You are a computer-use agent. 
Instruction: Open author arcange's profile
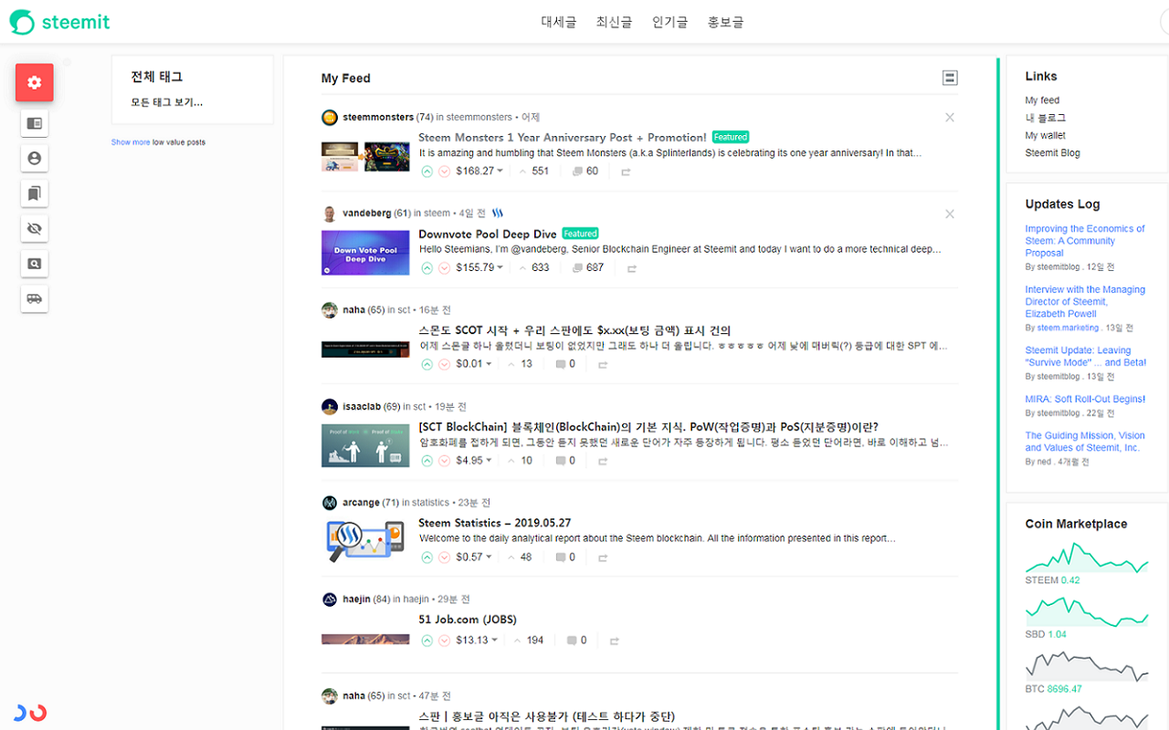[x=361, y=503]
